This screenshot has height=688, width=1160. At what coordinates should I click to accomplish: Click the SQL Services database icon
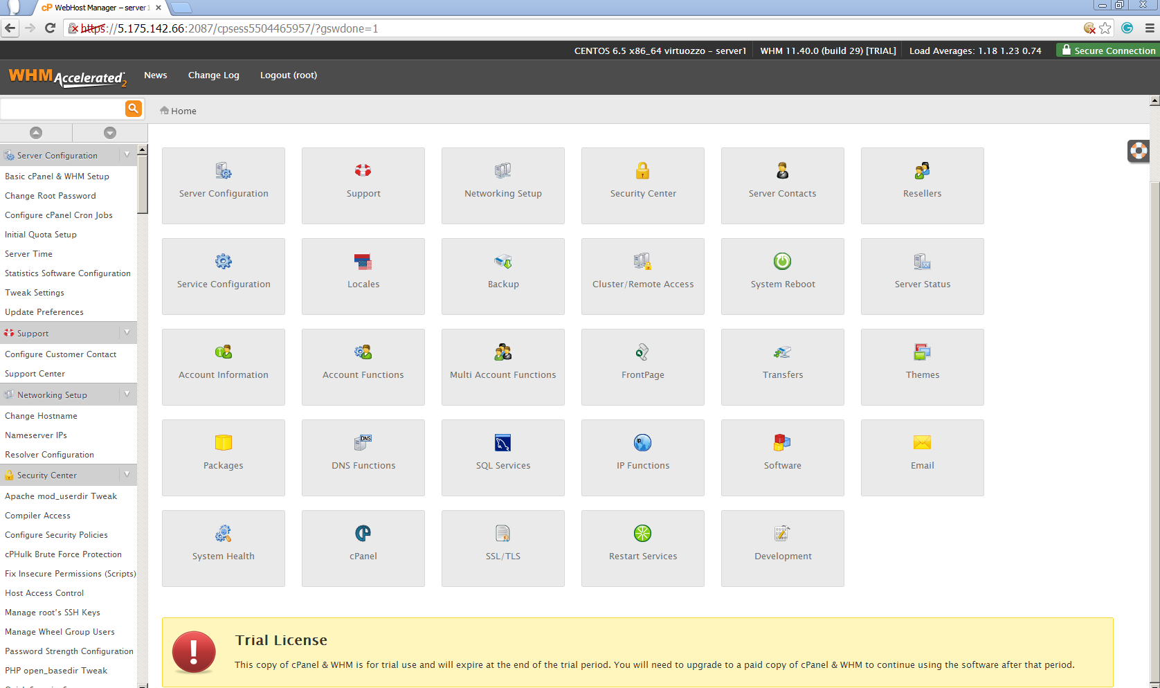click(502, 443)
